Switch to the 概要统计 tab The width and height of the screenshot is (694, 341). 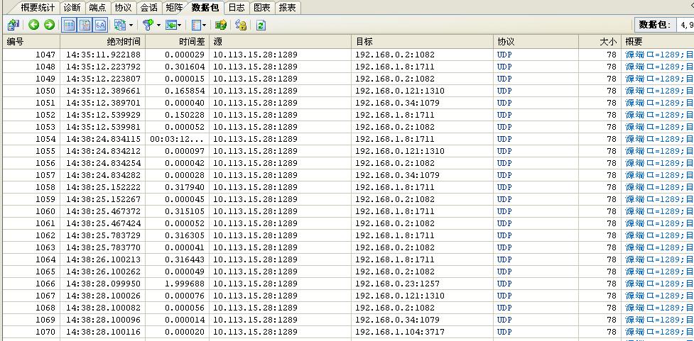coord(37,8)
